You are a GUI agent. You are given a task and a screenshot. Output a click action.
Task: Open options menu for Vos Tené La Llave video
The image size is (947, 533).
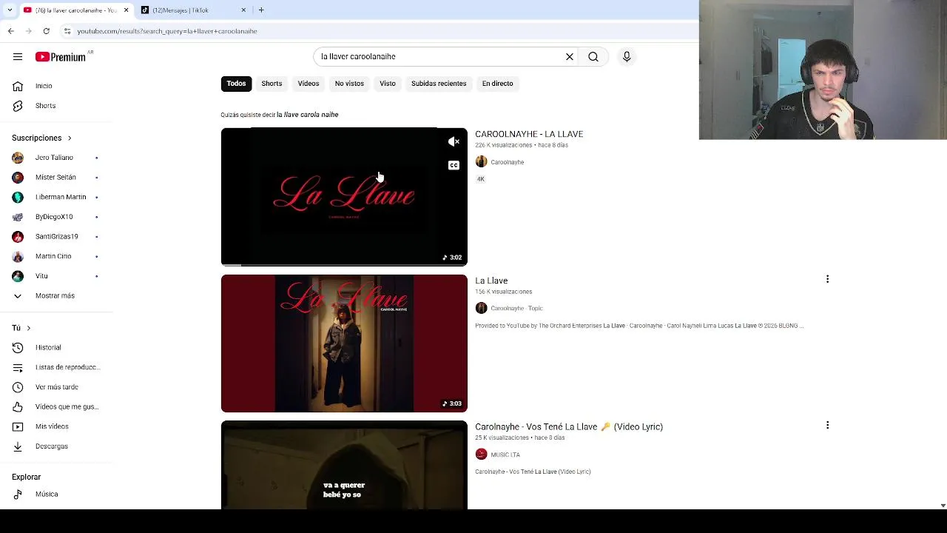827,425
